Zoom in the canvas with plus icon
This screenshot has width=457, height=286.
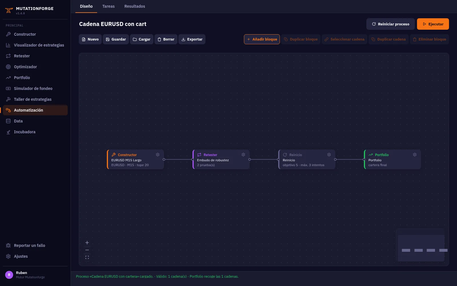tap(87, 243)
